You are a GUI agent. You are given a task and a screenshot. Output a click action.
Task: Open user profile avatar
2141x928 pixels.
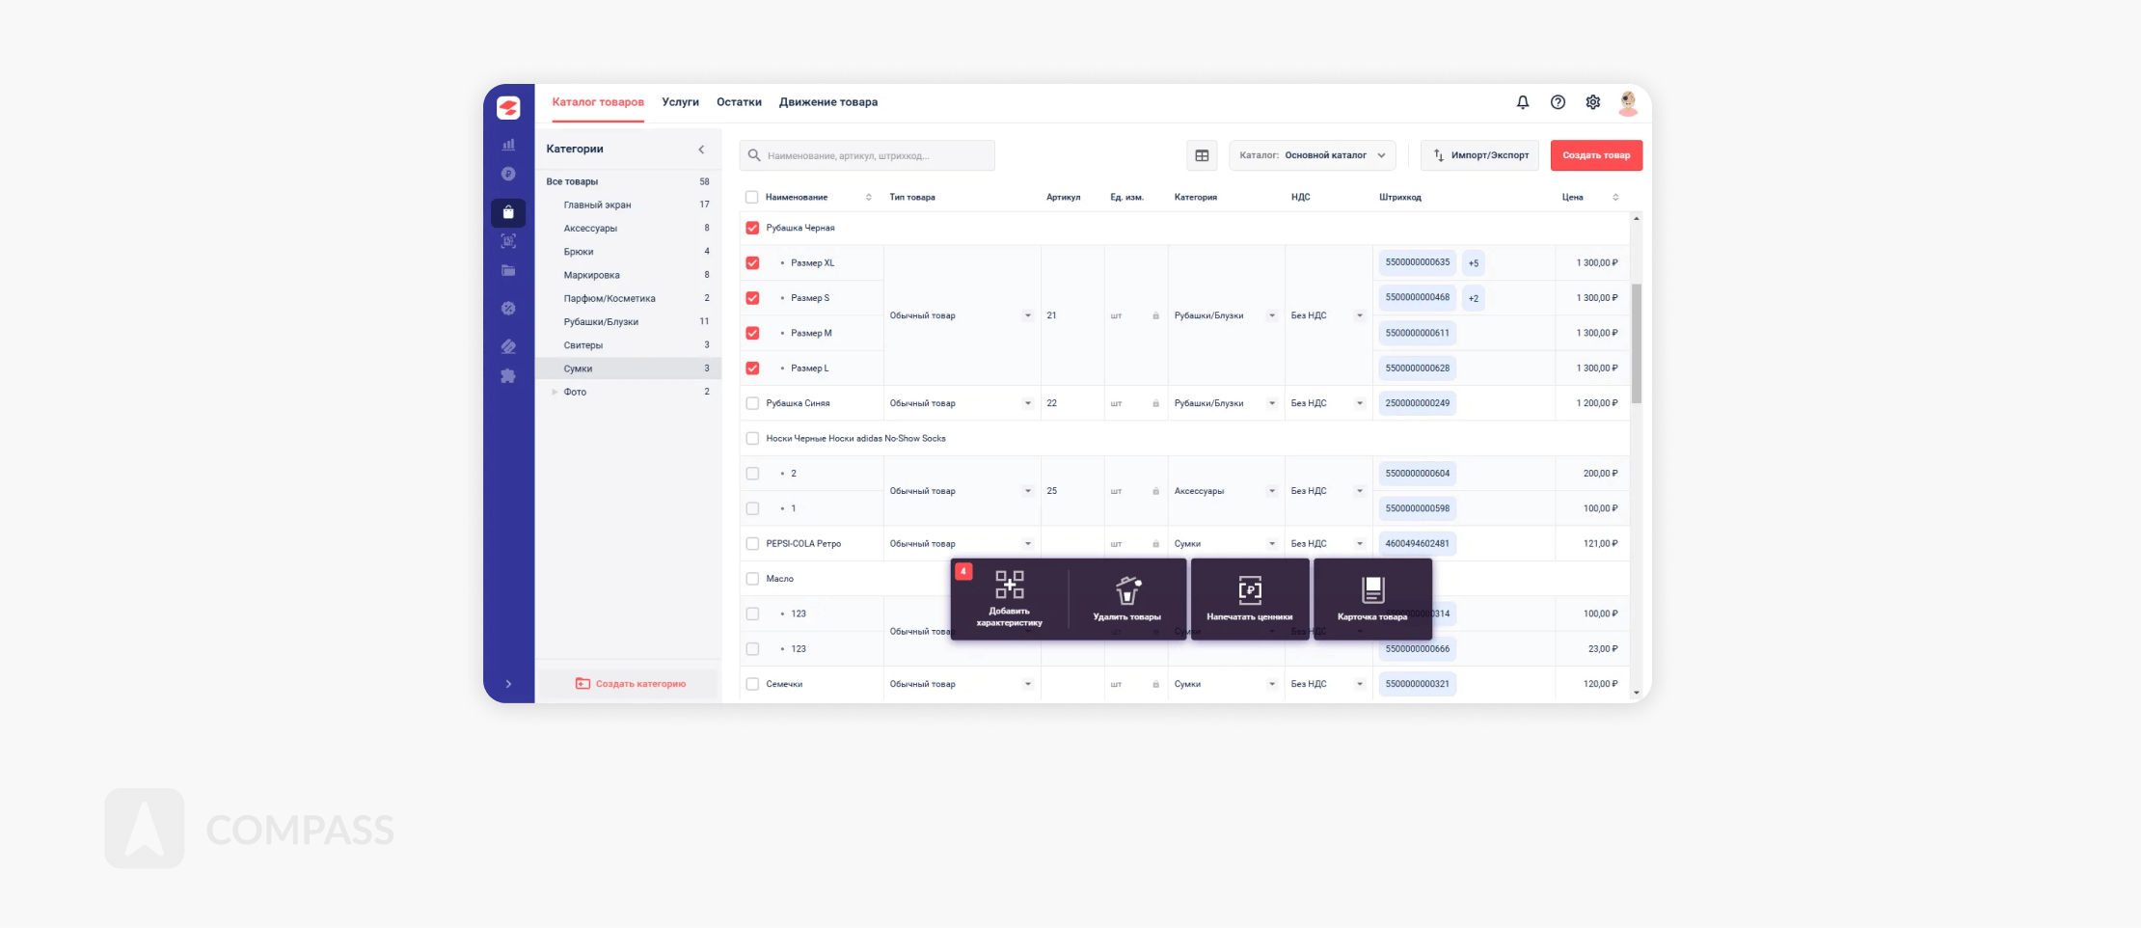coord(1628,102)
